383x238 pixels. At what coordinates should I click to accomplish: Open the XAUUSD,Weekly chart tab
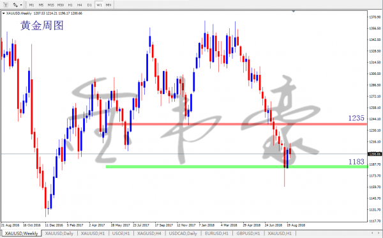click(22, 234)
